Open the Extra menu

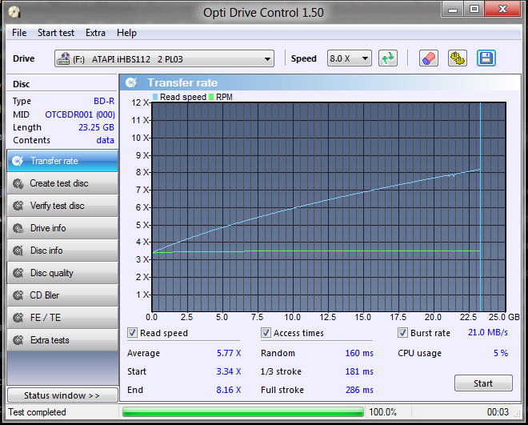[x=95, y=33]
